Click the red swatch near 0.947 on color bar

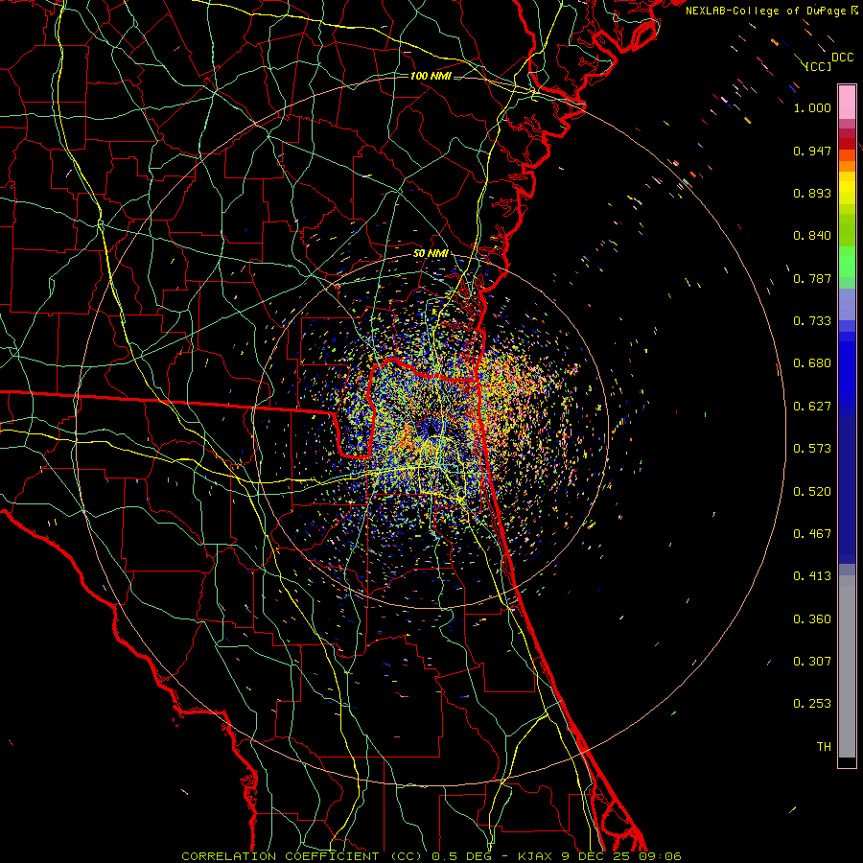(847, 144)
